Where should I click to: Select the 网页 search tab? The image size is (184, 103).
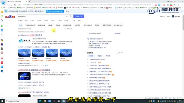20,20
